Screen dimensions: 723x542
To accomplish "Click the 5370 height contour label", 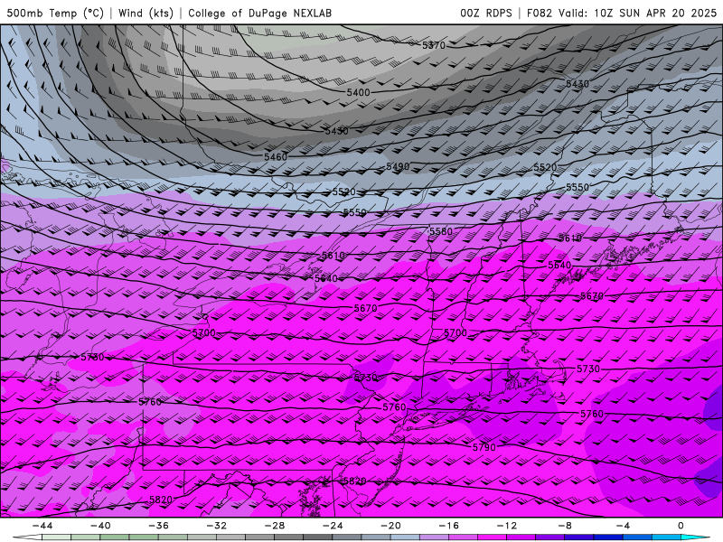I will pyautogui.click(x=434, y=45).
